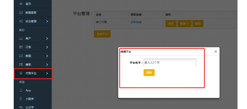Click the 获取链接 link in the table row
247x109 pixels.
pyautogui.click(x=136, y=22)
